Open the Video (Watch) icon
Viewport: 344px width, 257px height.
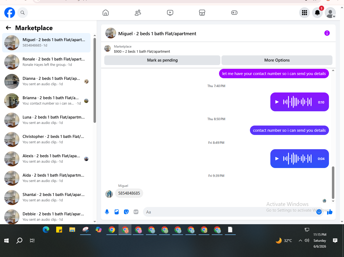(170, 13)
